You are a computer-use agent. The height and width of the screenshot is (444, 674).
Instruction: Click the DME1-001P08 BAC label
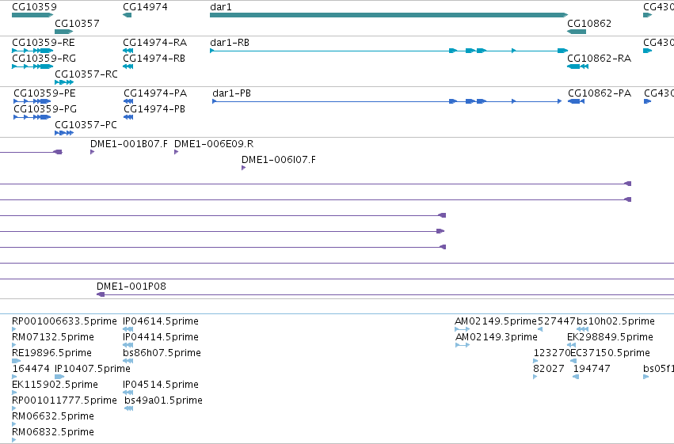[x=131, y=287]
